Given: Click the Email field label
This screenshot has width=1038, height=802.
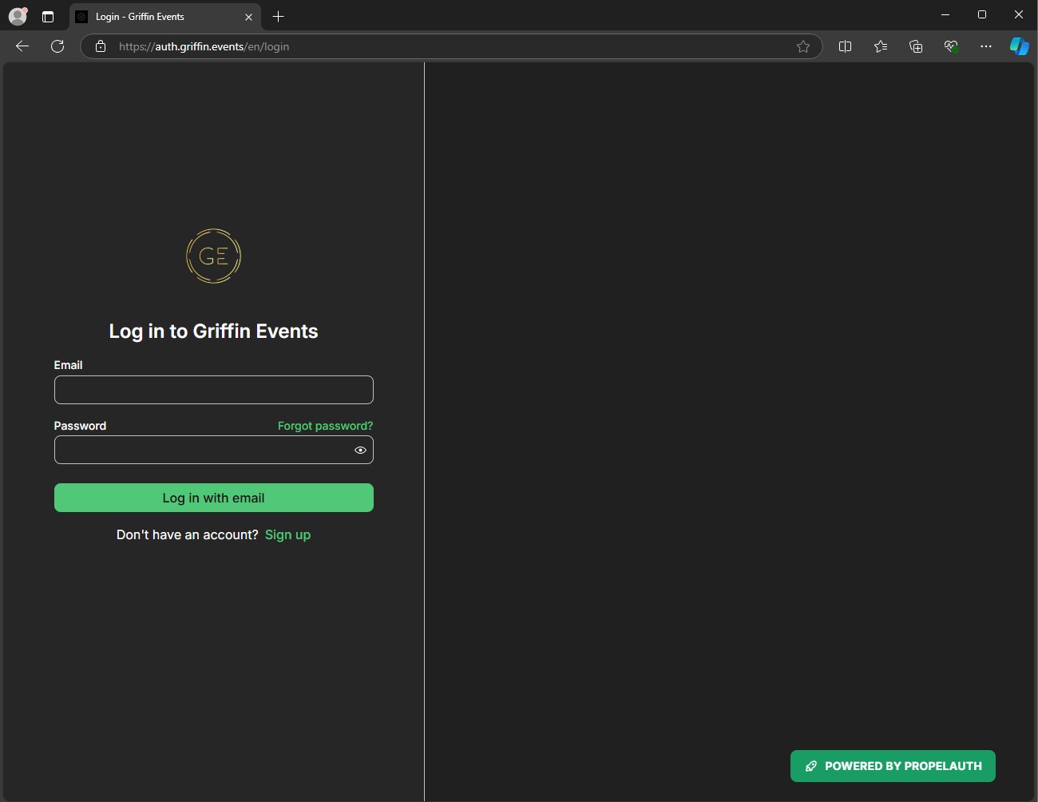Looking at the screenshot, I should [x=68, y=365].
